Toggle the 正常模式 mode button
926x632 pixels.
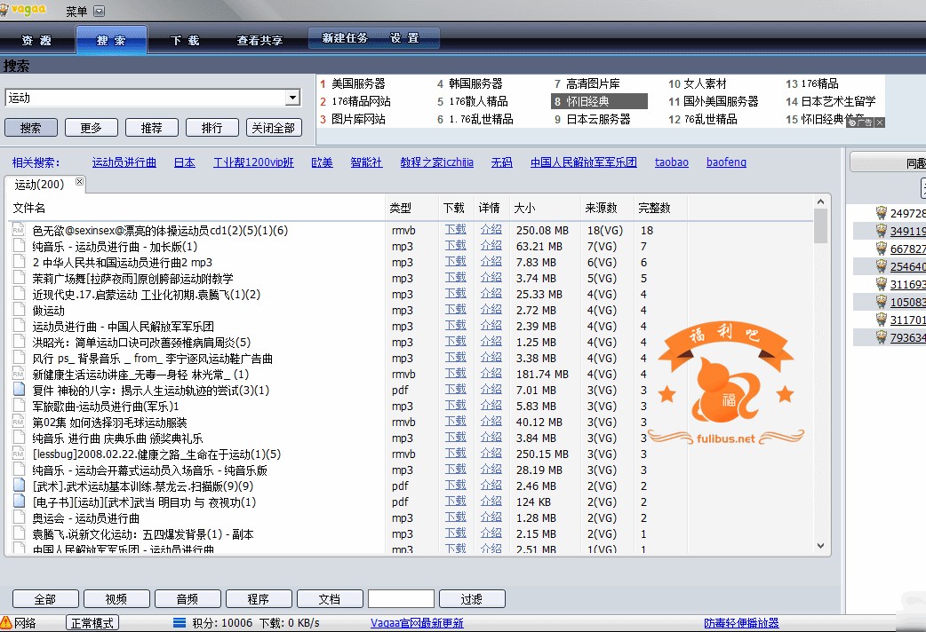92,623
